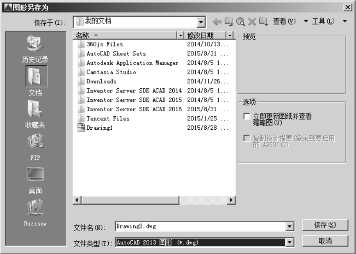Expand the 文件名 dropdown arrow

[289, 226]
